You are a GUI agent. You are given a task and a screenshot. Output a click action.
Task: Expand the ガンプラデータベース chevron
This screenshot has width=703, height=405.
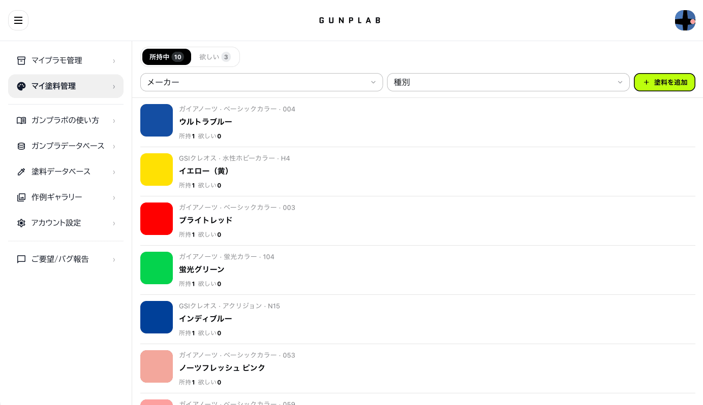pos(114,146)
